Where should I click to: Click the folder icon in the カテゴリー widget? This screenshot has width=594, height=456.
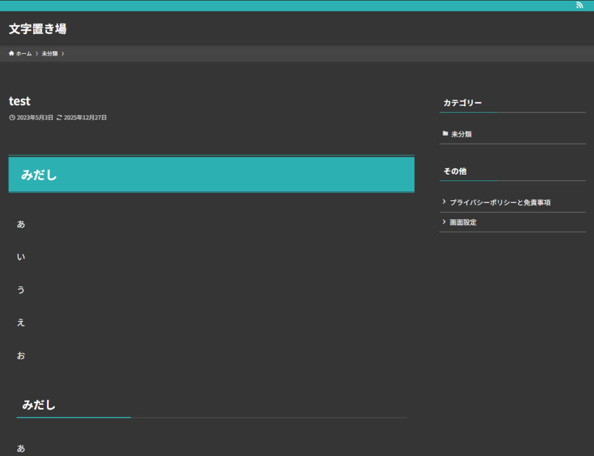click(445, 133)
